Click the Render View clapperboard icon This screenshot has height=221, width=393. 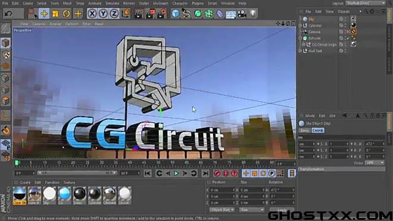[138, 14]
